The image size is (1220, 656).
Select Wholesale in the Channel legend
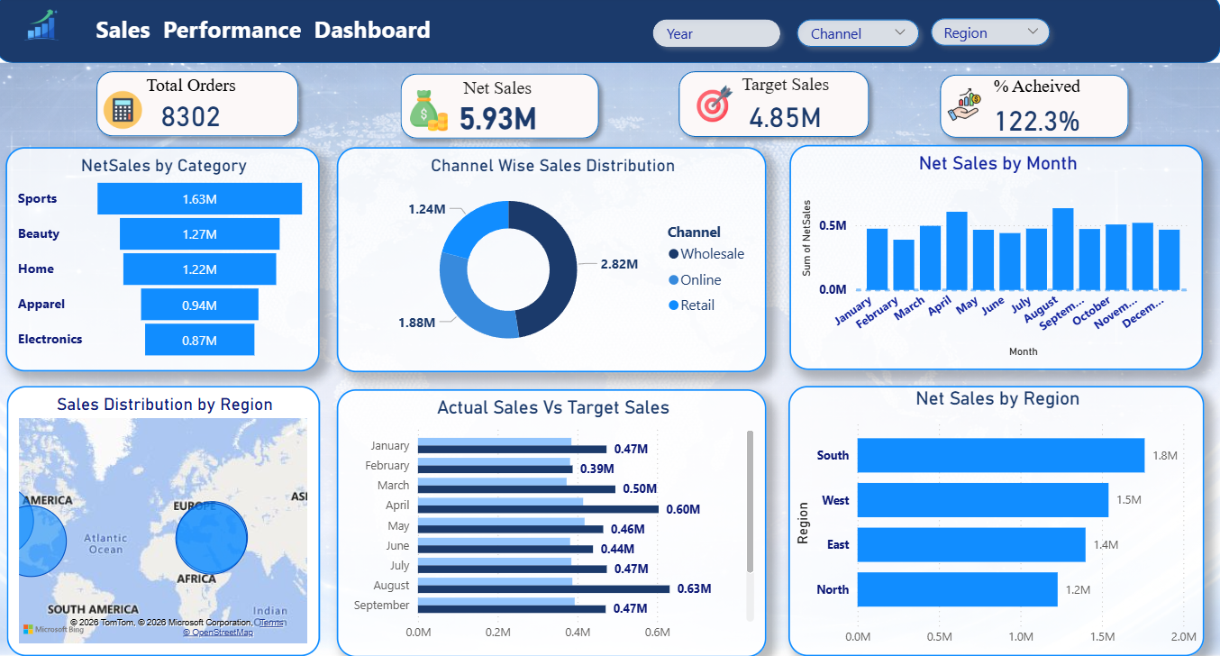pos(706,254)
